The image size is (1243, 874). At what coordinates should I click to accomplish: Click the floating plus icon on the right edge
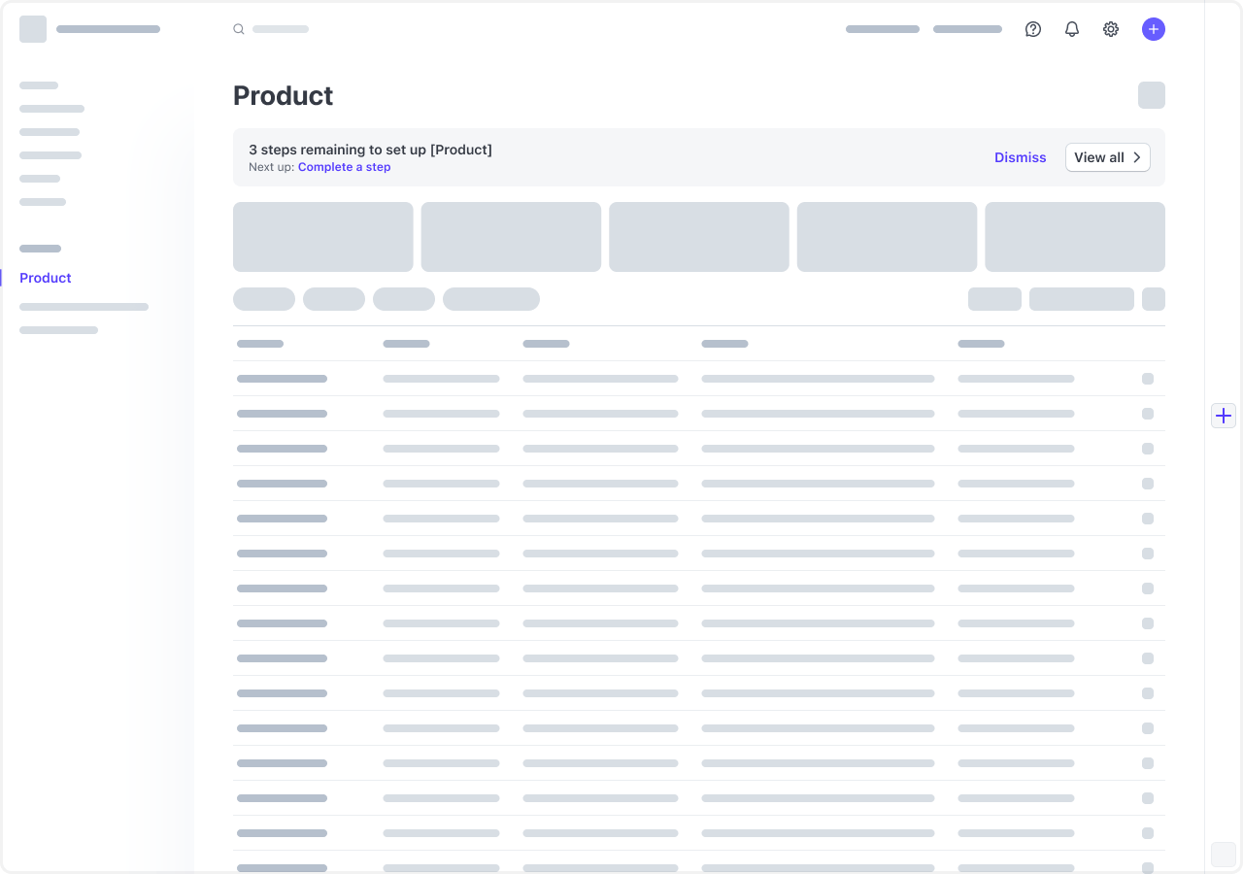1223,416
